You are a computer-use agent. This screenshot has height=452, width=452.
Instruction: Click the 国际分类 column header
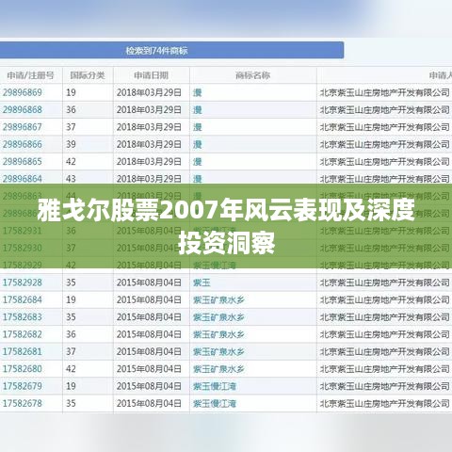(88, 75)
